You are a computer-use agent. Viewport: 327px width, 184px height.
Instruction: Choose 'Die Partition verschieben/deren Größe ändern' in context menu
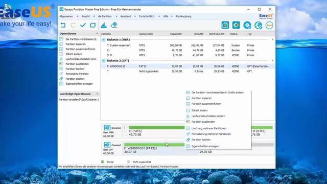click(x=218, y=93)
